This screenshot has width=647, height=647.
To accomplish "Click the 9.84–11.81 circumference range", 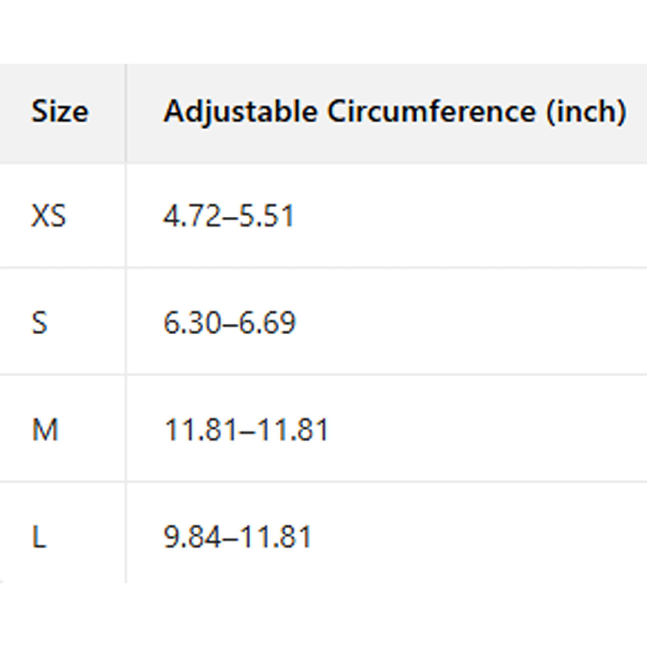I will coord(238,536).
